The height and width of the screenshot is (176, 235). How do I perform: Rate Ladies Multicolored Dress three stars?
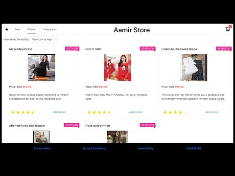[x=175, y=112]
